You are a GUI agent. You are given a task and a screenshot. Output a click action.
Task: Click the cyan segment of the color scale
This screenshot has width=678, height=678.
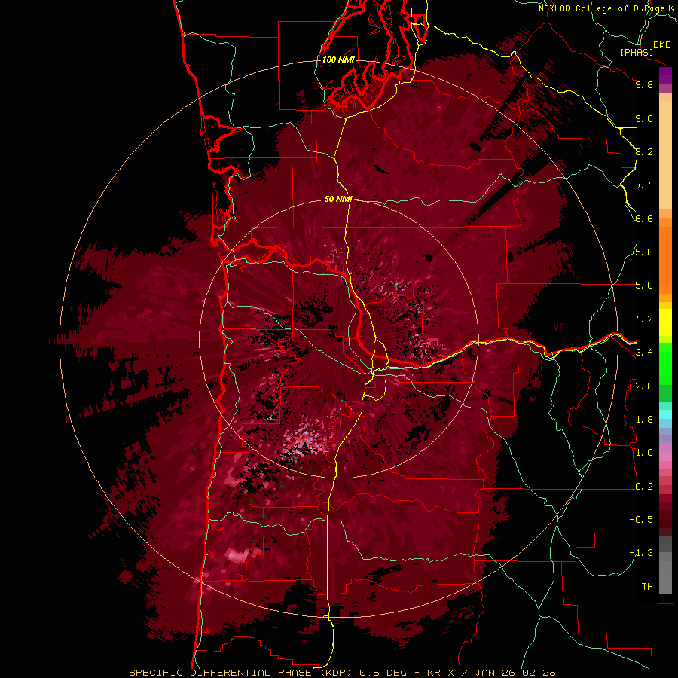tap(665, 414)
